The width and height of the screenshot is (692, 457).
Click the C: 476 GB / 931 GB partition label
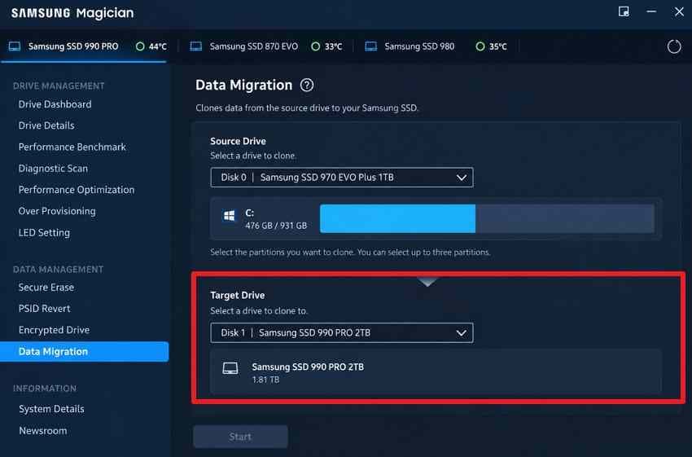click(276, 219)
